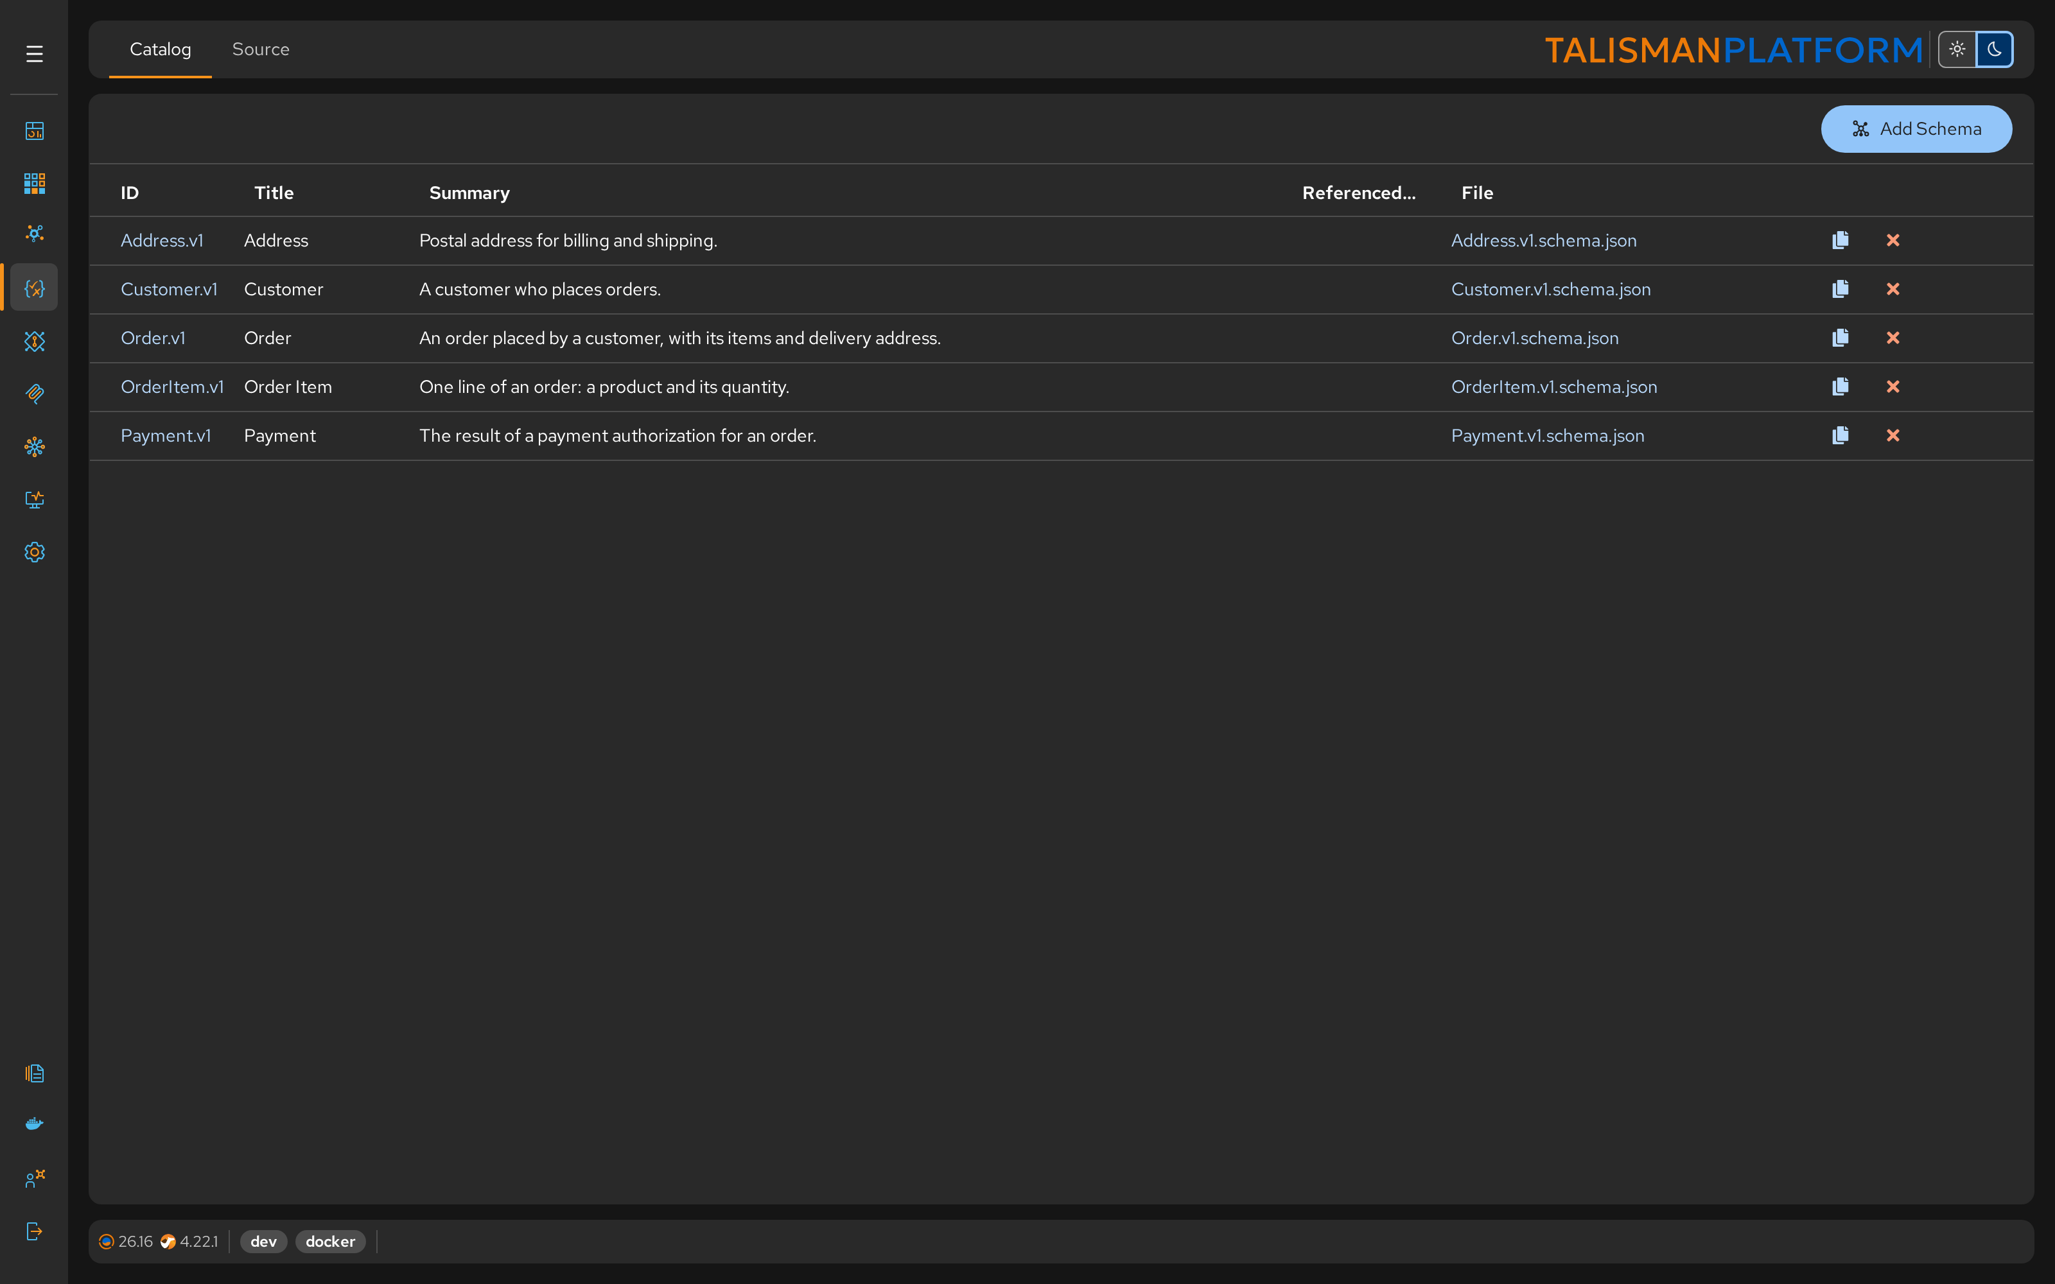Delete the Payment.v1 schema
The width and height of the screenshot is (2055, 1284).
point(1893,436)
